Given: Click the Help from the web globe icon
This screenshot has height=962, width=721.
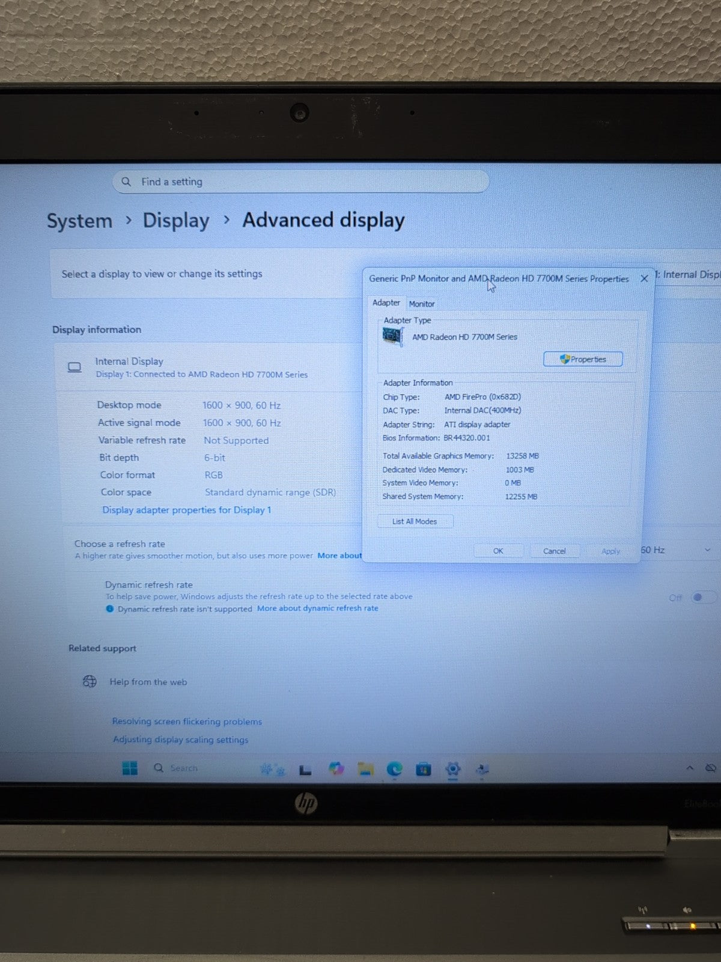Looking at the screenshot, I should [90, 681].
